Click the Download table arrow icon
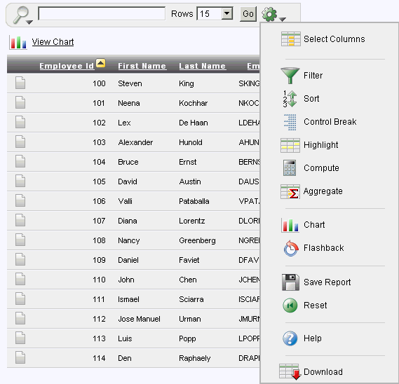Screen dimensions: 399x384 [x=290, y=371]
